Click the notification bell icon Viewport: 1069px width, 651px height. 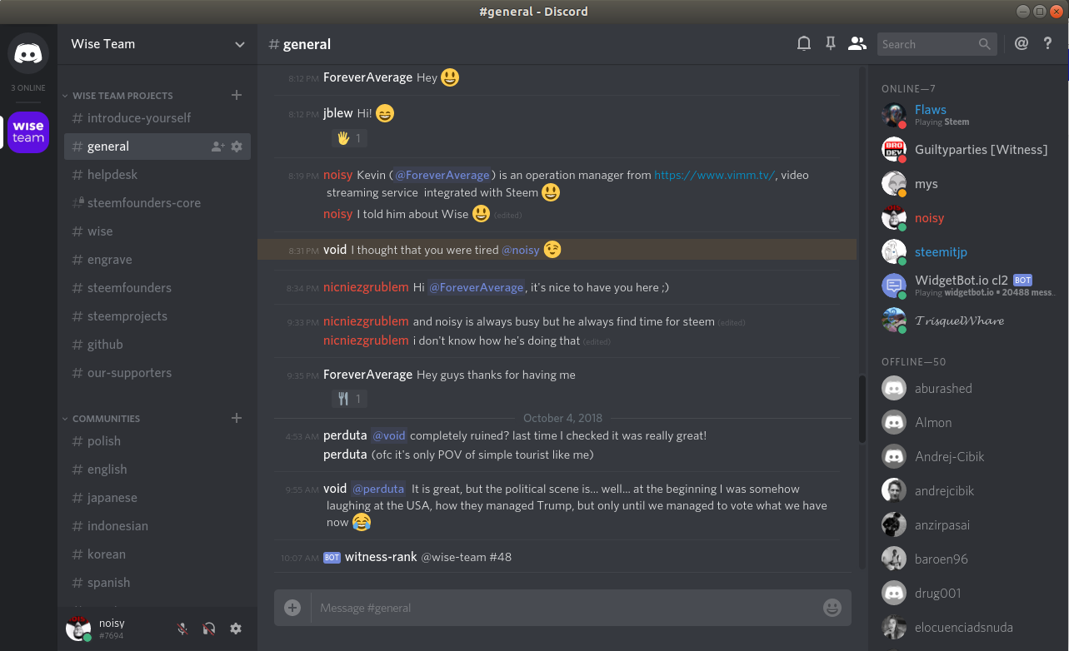804,44
